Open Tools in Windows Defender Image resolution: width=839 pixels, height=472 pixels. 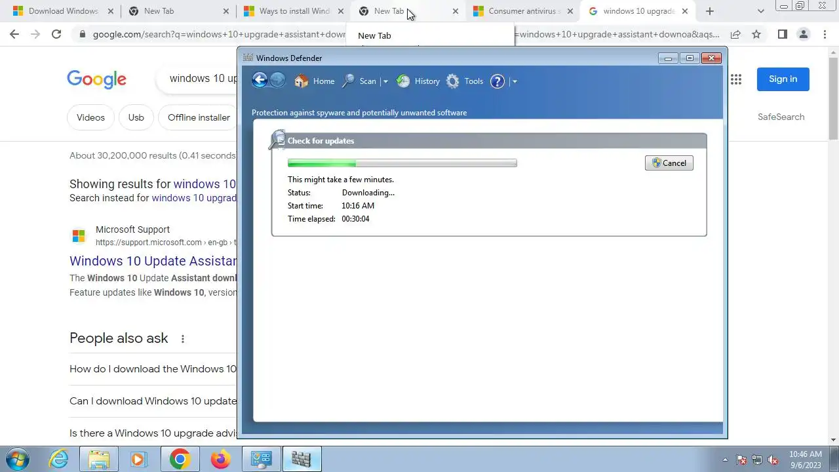click(465, 81)
